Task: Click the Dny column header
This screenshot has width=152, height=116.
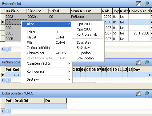Action: [x=142, y=70]
